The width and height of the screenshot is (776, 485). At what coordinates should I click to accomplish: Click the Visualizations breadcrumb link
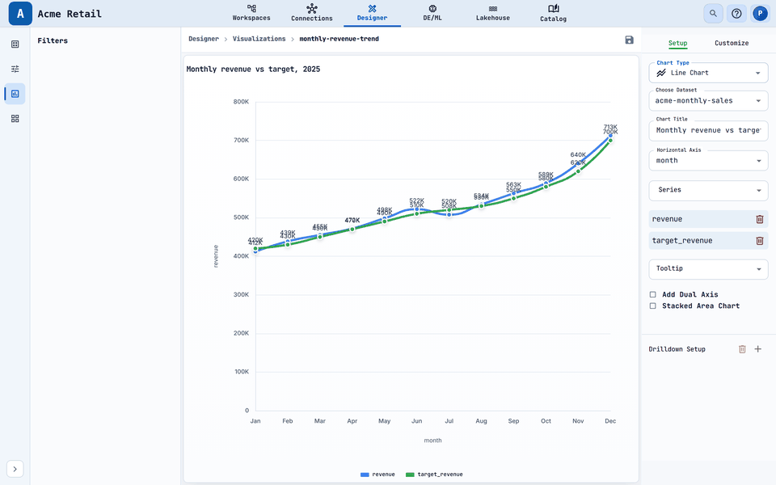pyautogui.click(x=259, y=39)
